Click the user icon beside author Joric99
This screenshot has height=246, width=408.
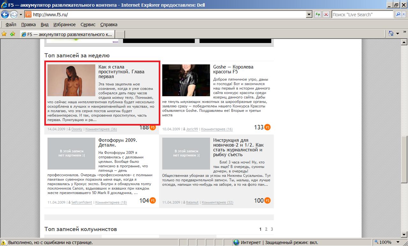pyautogui.click(x=184, y=129)
